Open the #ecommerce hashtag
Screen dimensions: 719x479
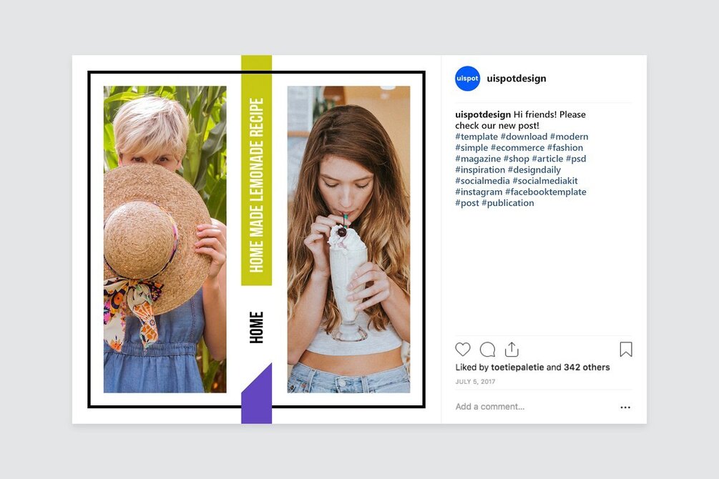coord(518,147)
